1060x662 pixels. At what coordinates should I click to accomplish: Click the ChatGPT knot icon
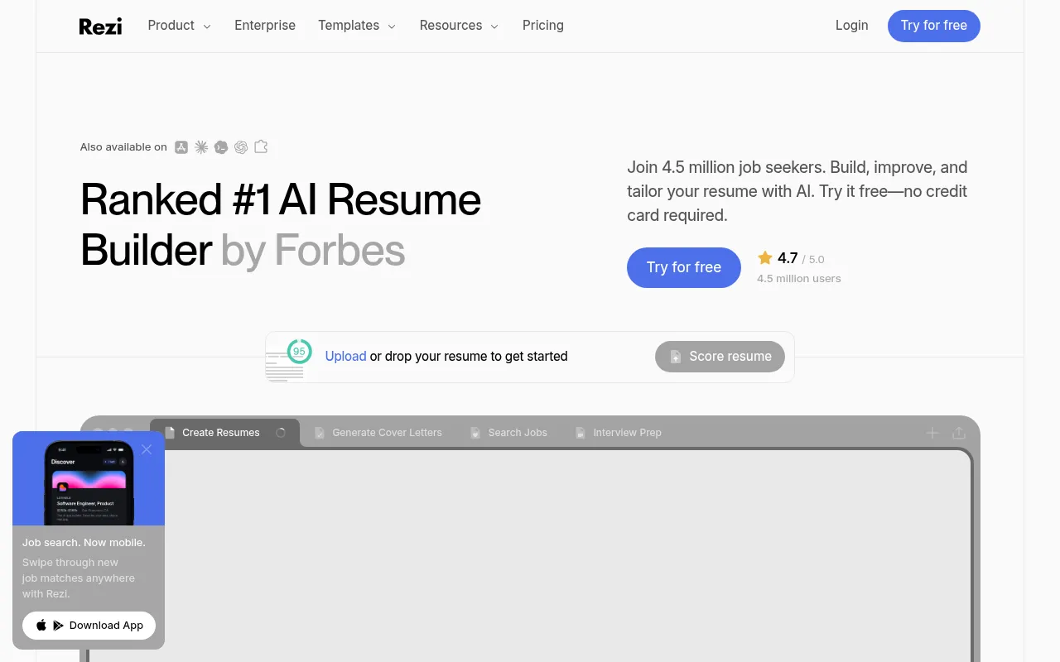pos(241,147)
